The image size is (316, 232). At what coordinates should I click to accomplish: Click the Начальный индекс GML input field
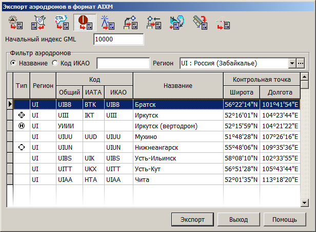119,39
